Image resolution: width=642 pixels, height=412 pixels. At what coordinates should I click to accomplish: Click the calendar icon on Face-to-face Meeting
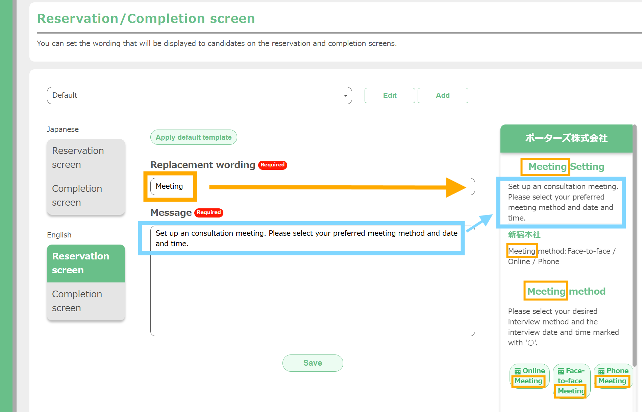[x=561, y=371]
